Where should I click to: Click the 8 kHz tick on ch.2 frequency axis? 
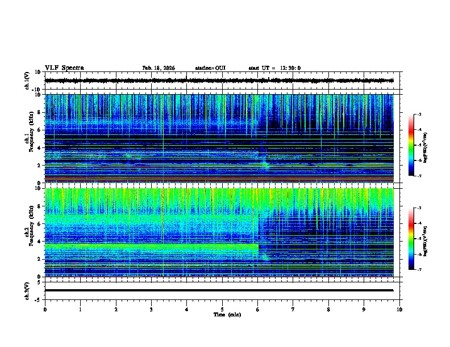coord(39,206)
